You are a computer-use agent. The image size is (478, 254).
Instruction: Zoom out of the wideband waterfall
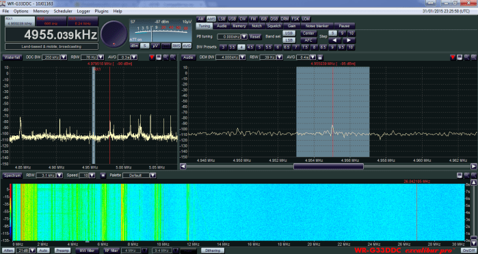pos(474,175)
